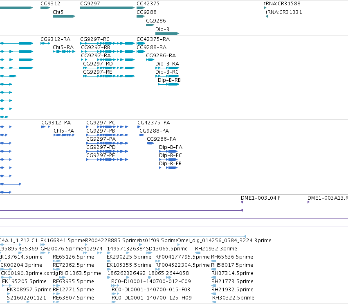Click transcript CG9297-RD
The height and width of the screenshot is (304, 348).
(x=98, y=64)
